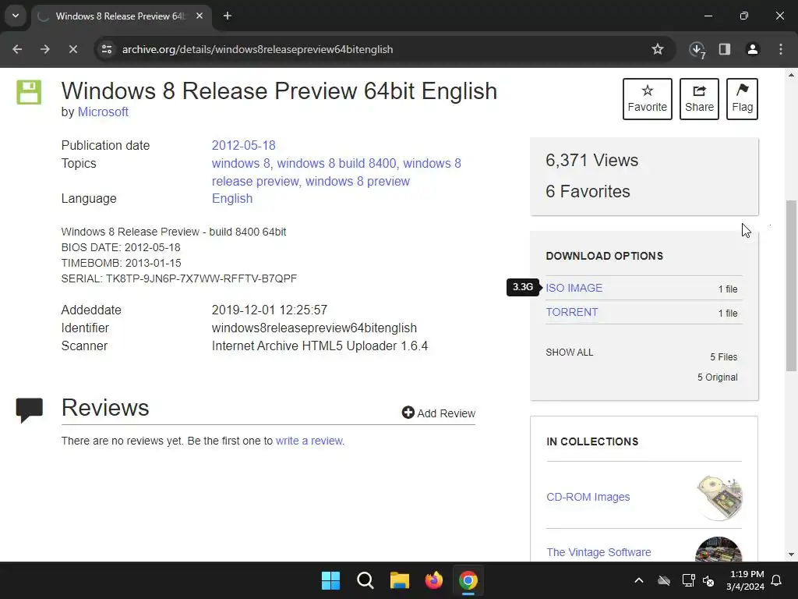This screenshot has height=599, width=798.
Task: Open File Explorer from taskbar
Action: pos(400,580)
